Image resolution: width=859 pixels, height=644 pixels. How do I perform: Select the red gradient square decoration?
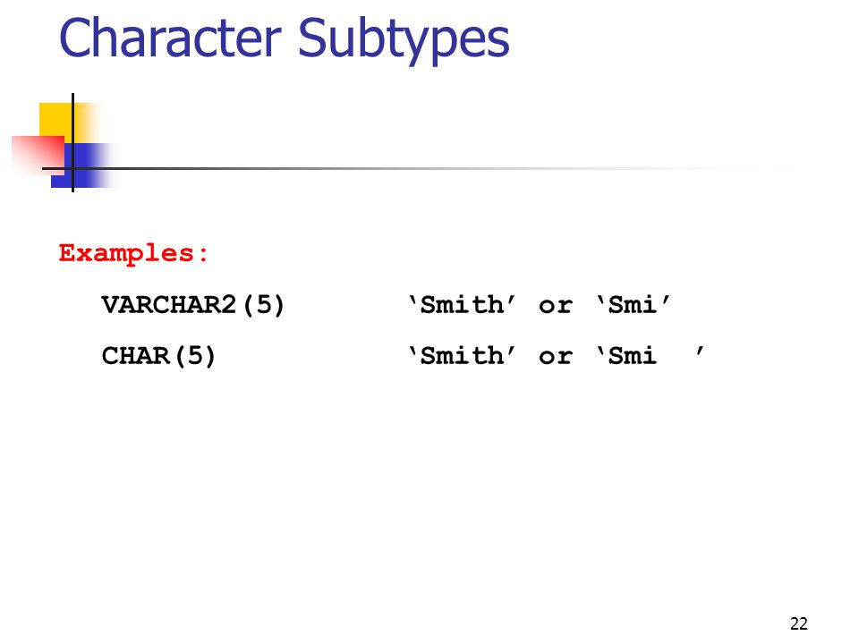pyautogui.click(x=36, y=155)
